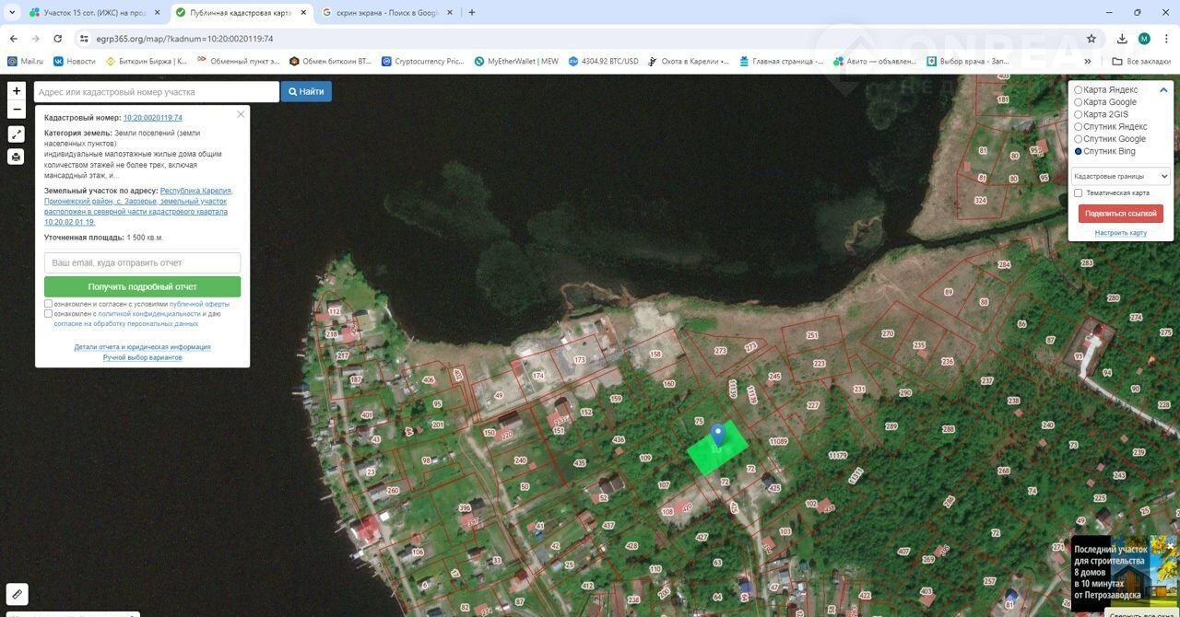
Task: Click the email input field for report
Action: coord(142,263)
